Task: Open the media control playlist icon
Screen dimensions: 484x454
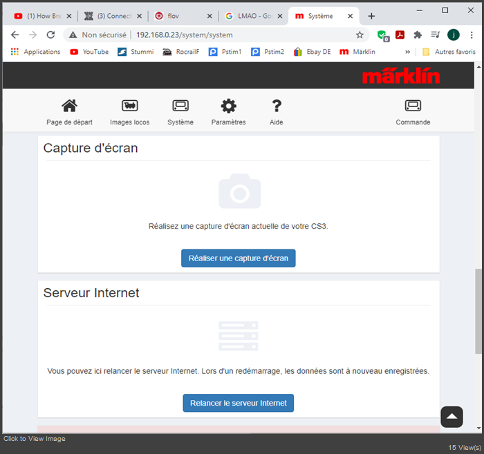Action: click(436, 35)
